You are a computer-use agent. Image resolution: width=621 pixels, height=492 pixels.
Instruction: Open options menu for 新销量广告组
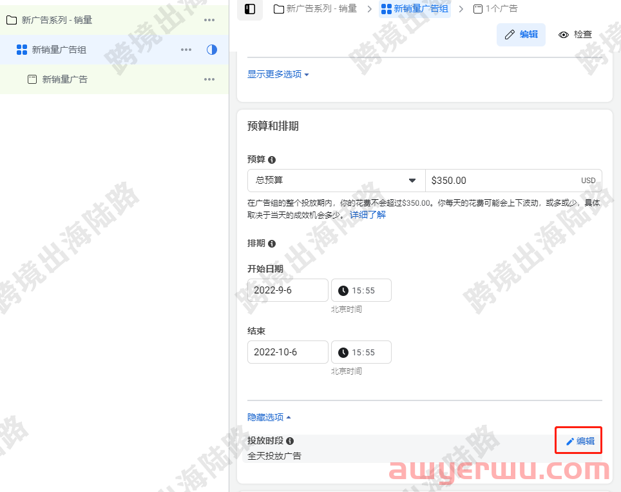coord(186,50)
